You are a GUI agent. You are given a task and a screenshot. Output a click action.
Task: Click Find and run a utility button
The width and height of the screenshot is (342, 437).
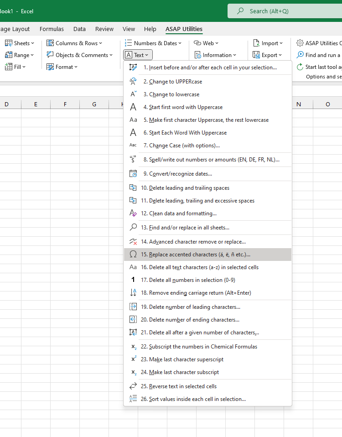tap(319, 55)
